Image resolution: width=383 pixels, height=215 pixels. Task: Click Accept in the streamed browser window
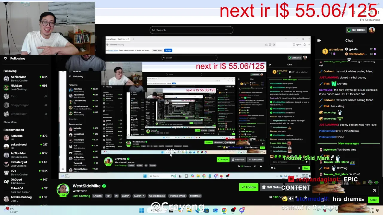(x=168, y=50)
